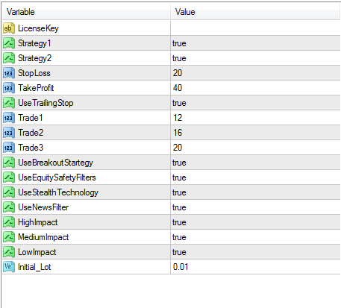Click the StopLoss integer type icon

[x=9, y=73]
